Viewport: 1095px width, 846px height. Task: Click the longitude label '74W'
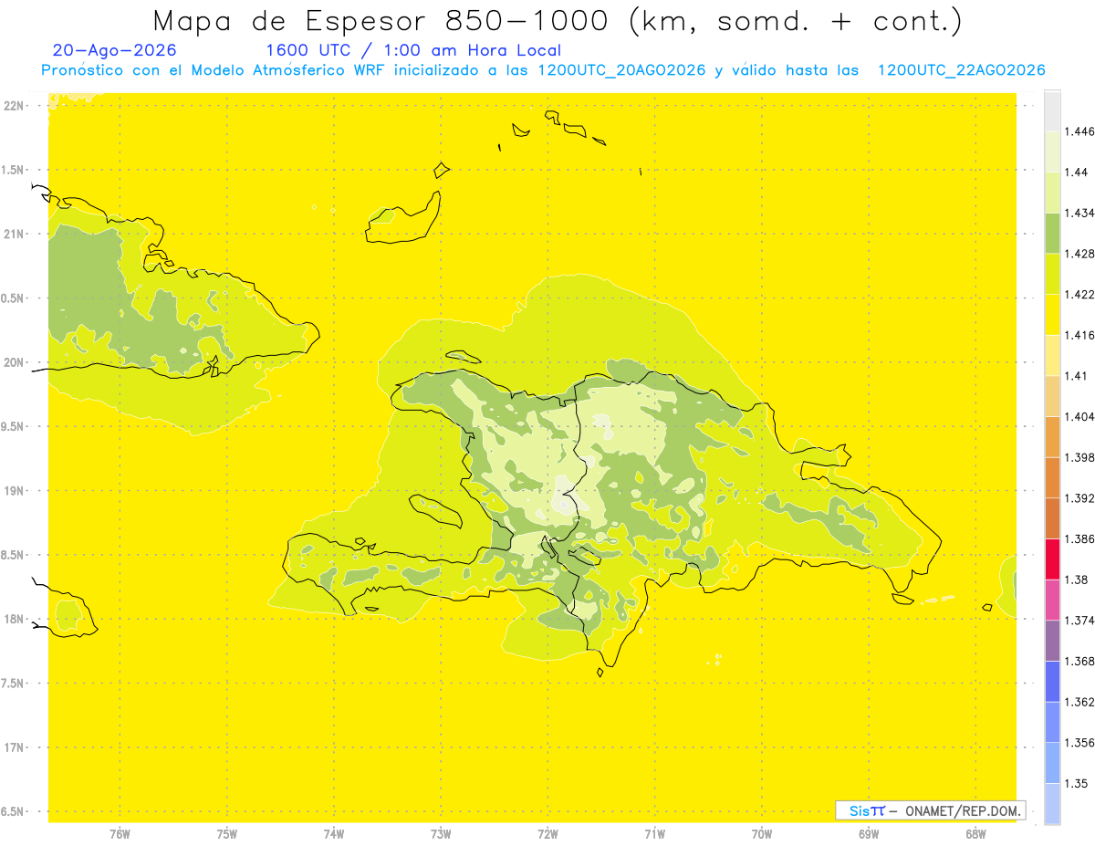[x=334, y=834]
